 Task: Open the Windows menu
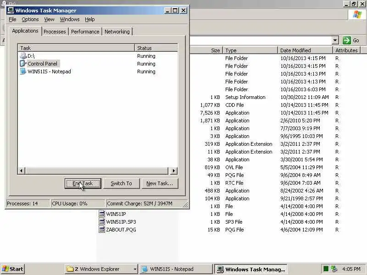coord(70,19)
